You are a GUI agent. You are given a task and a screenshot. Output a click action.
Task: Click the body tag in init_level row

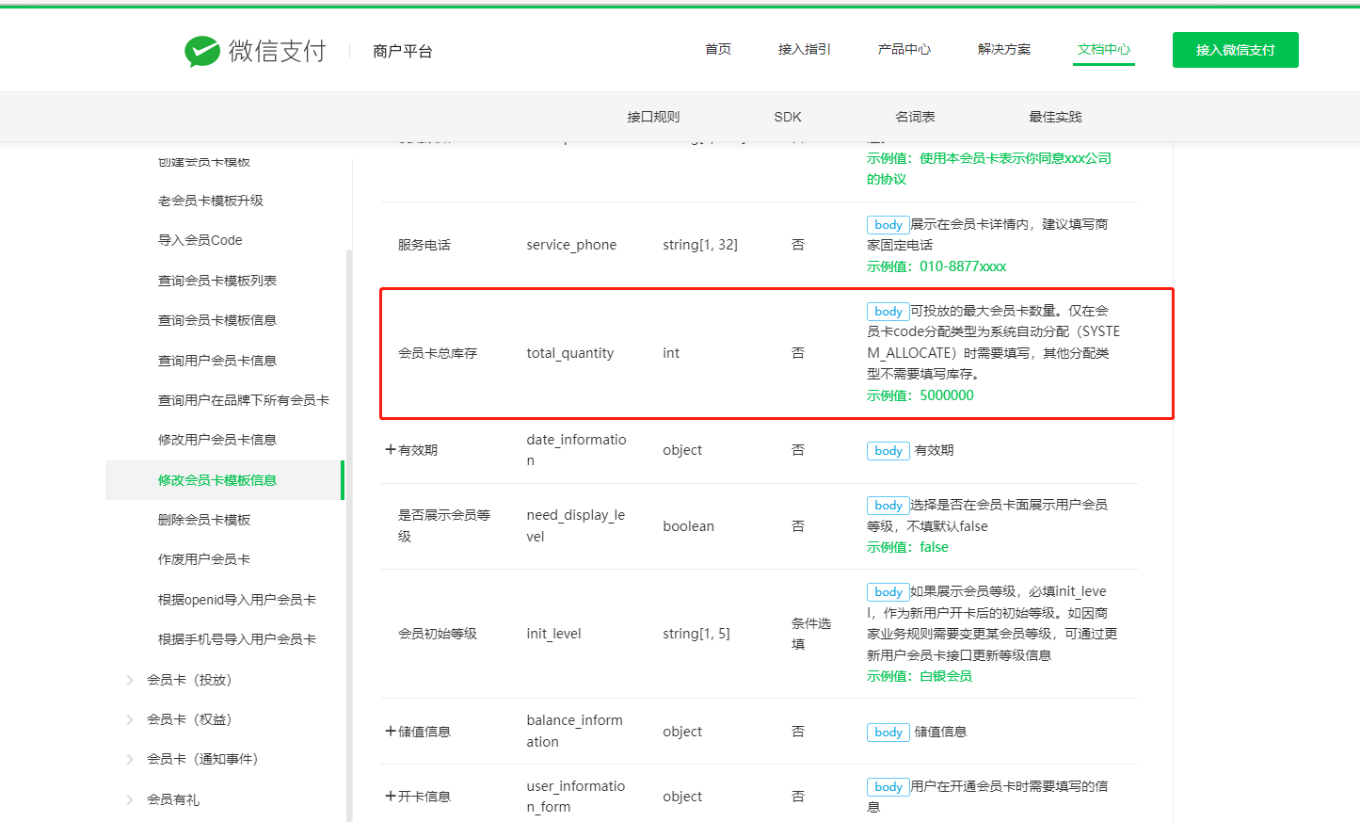coord(888,592)
